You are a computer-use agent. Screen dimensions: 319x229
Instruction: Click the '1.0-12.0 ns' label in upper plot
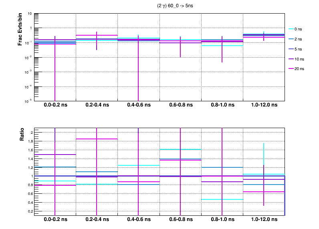pos(264,105)
